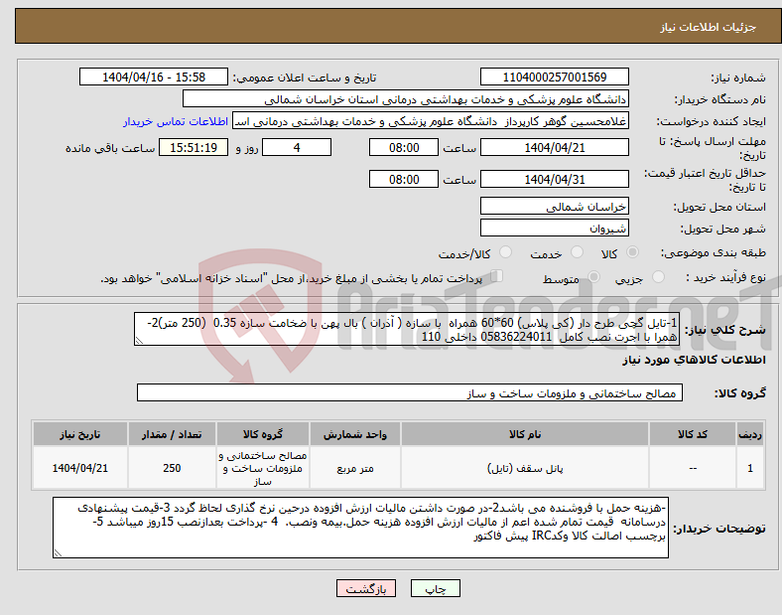This screenshot has height=615, width=782.
Task: Click the buyer organization name field
Action: click(x=406, y=98)
